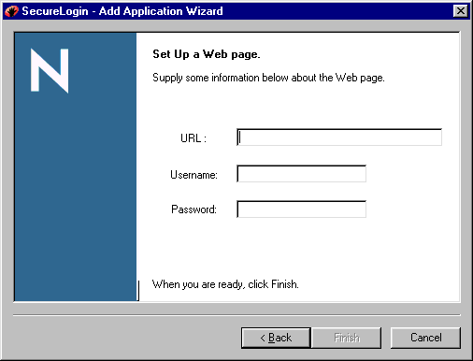
Task: Select the Password entry field
Action: (301, 209)
